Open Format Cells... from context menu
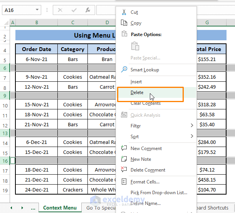The height and width of the screenshot is (213, 235). click(x=156, y=182)
